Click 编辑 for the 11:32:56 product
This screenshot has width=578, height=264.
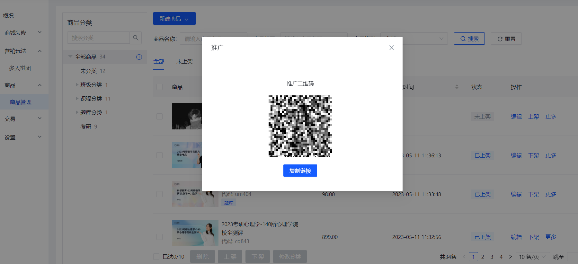click(x=516, y=237)
